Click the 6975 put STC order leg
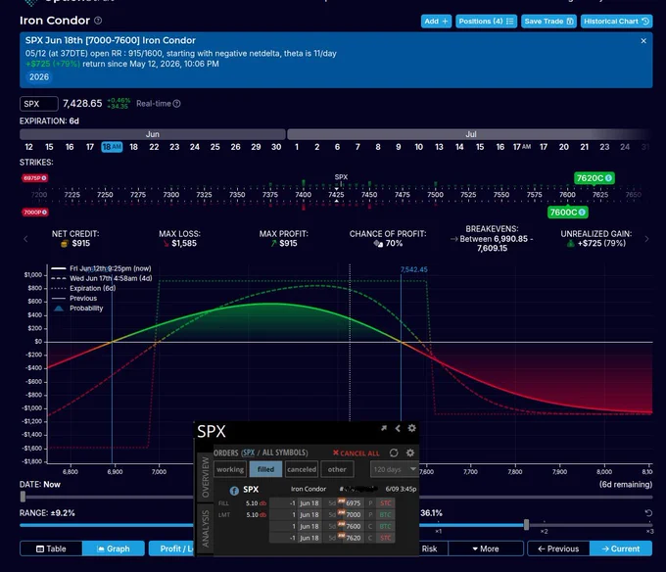Viewport: 666px width, 572px height. [332, 503]
